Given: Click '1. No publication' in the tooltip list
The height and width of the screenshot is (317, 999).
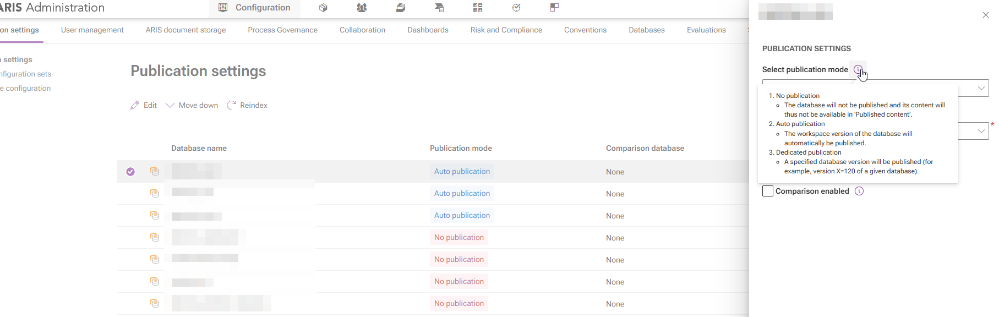Looking at the screenshot, I should coord(794,96).
